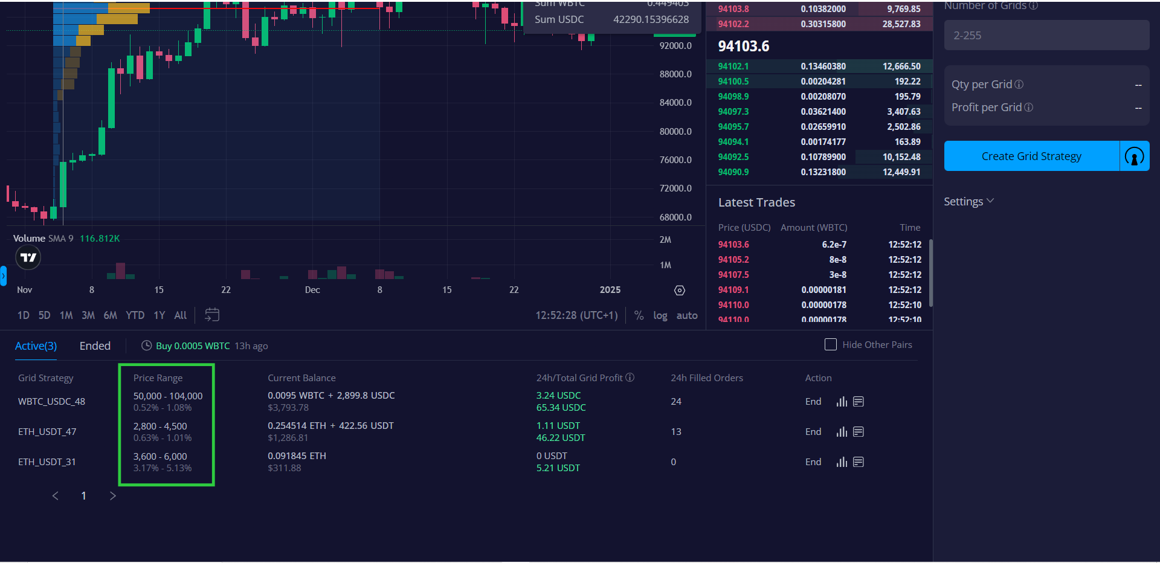1160x563 pixels.
Task: End the ETH_USDT_47 grid strategy
Action: click(813, 432)
